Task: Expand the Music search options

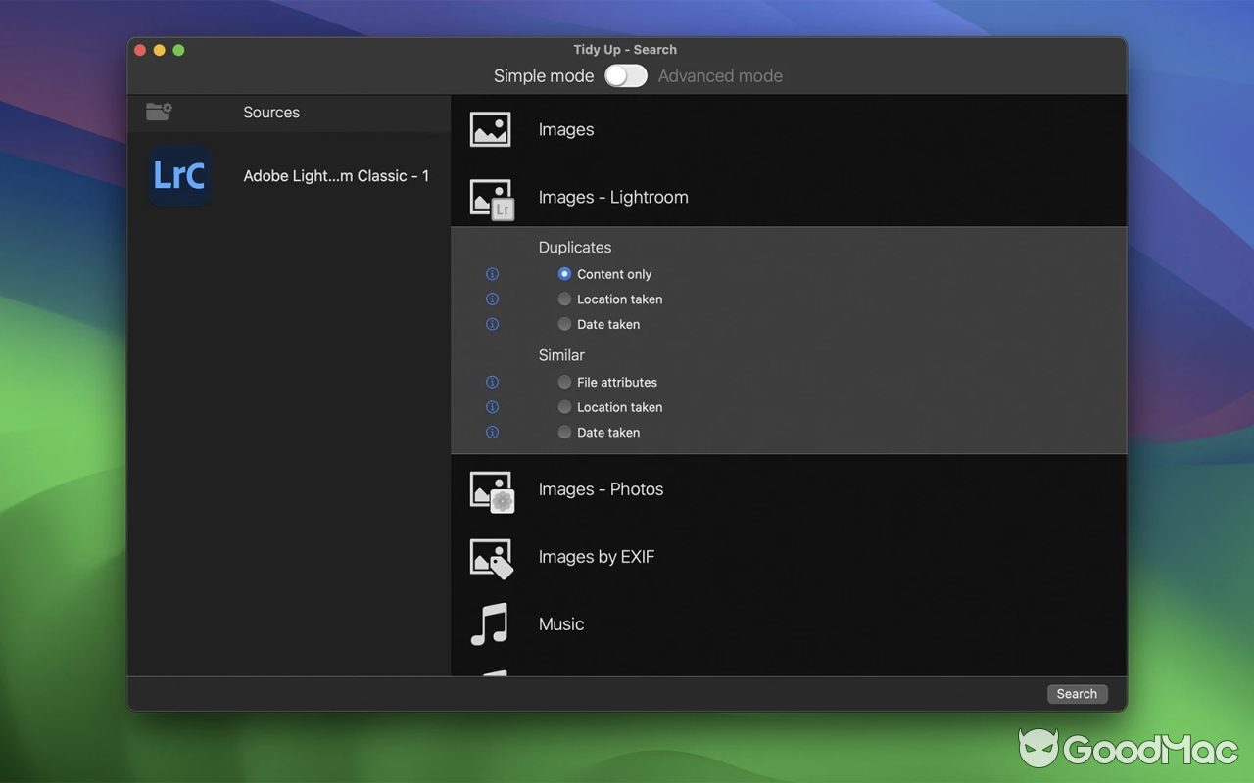Action: [x=560, y=623]
